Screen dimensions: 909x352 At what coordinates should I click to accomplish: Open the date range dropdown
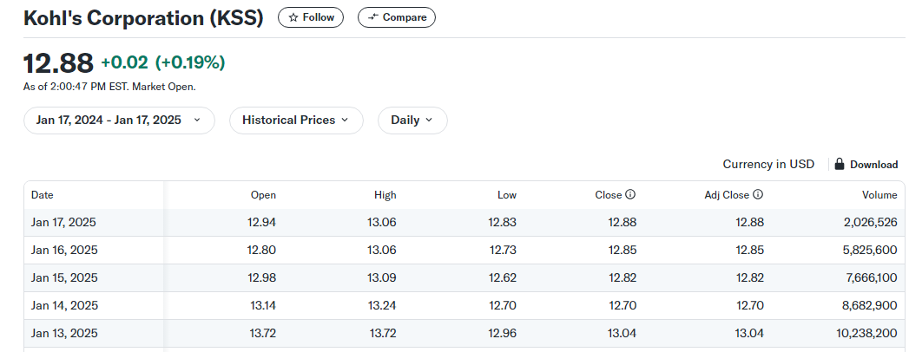[x=119, y=121]
